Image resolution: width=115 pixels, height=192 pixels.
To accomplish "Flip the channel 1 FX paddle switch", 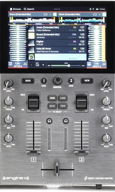I will [x=34, y=102].
